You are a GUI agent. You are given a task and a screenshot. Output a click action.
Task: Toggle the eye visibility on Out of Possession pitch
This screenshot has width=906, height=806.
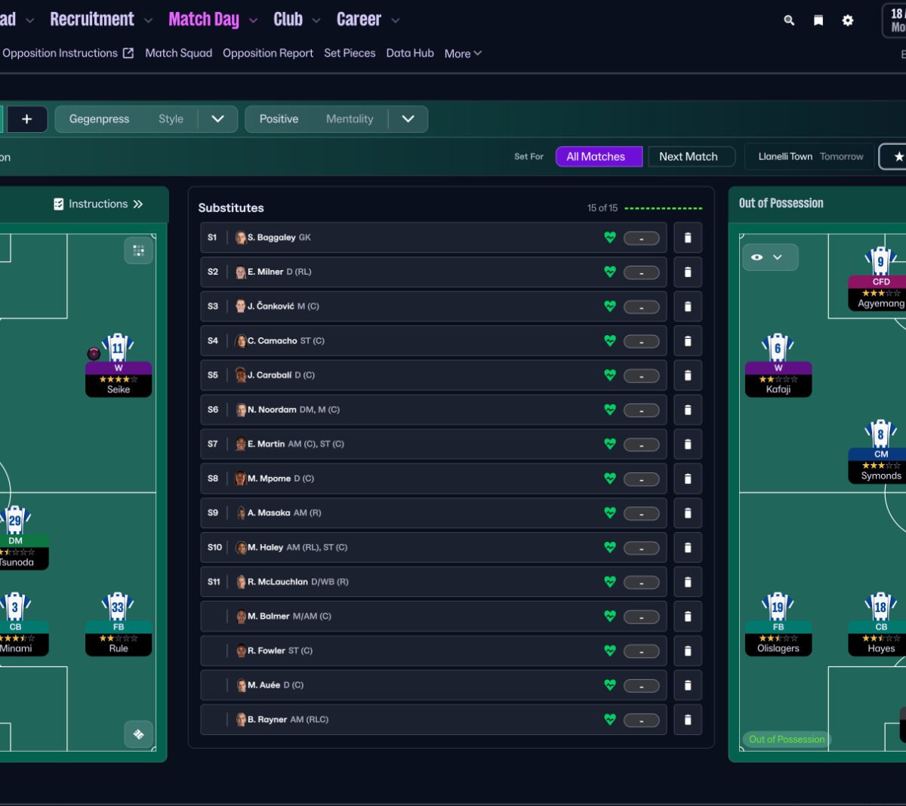click(x=757, y=257)
